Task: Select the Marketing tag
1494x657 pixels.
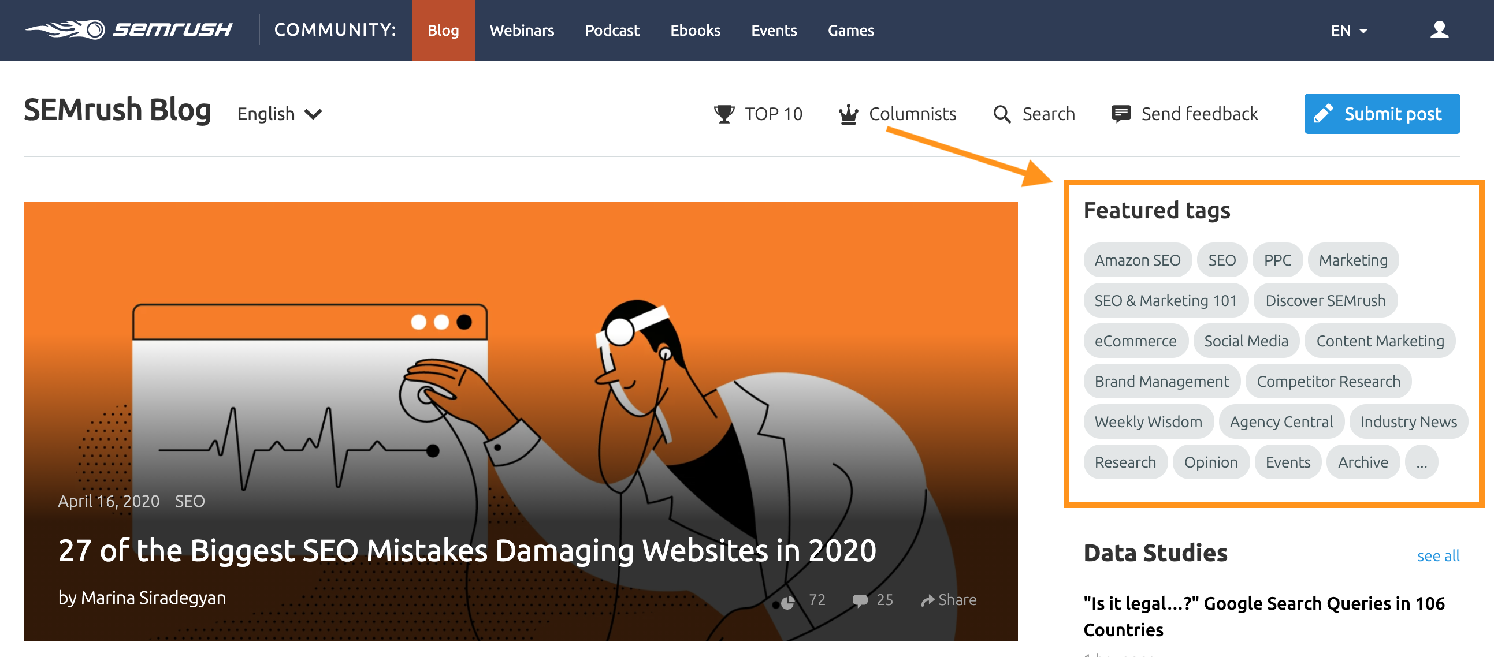Action: click(x=1352, y=260)
